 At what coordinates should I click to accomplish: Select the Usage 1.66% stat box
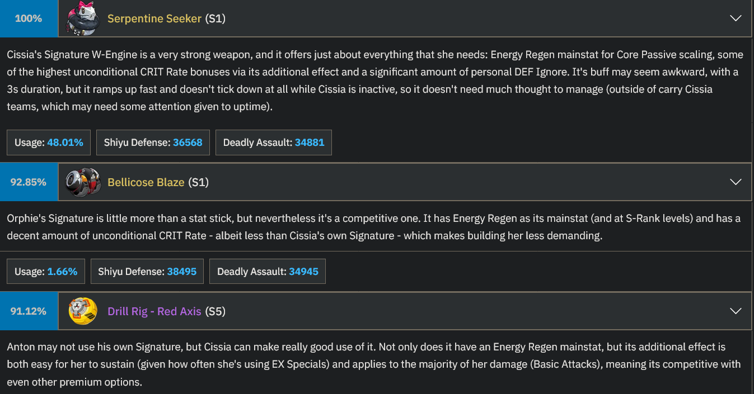46,272
